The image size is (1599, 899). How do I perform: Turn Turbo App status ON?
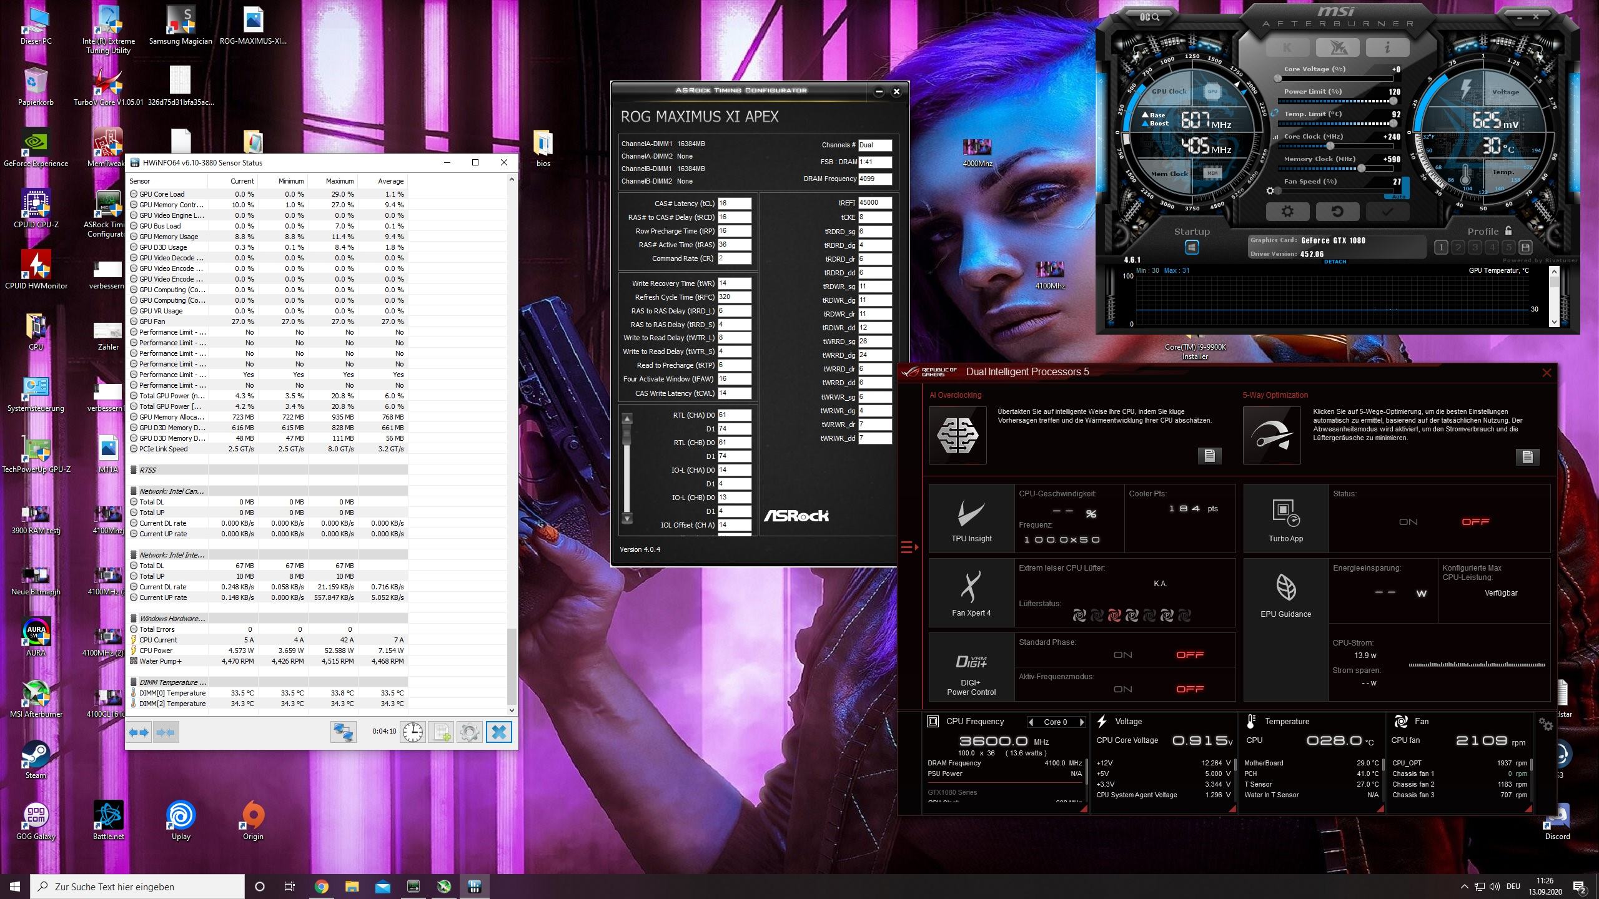[x=1408, y=522]
